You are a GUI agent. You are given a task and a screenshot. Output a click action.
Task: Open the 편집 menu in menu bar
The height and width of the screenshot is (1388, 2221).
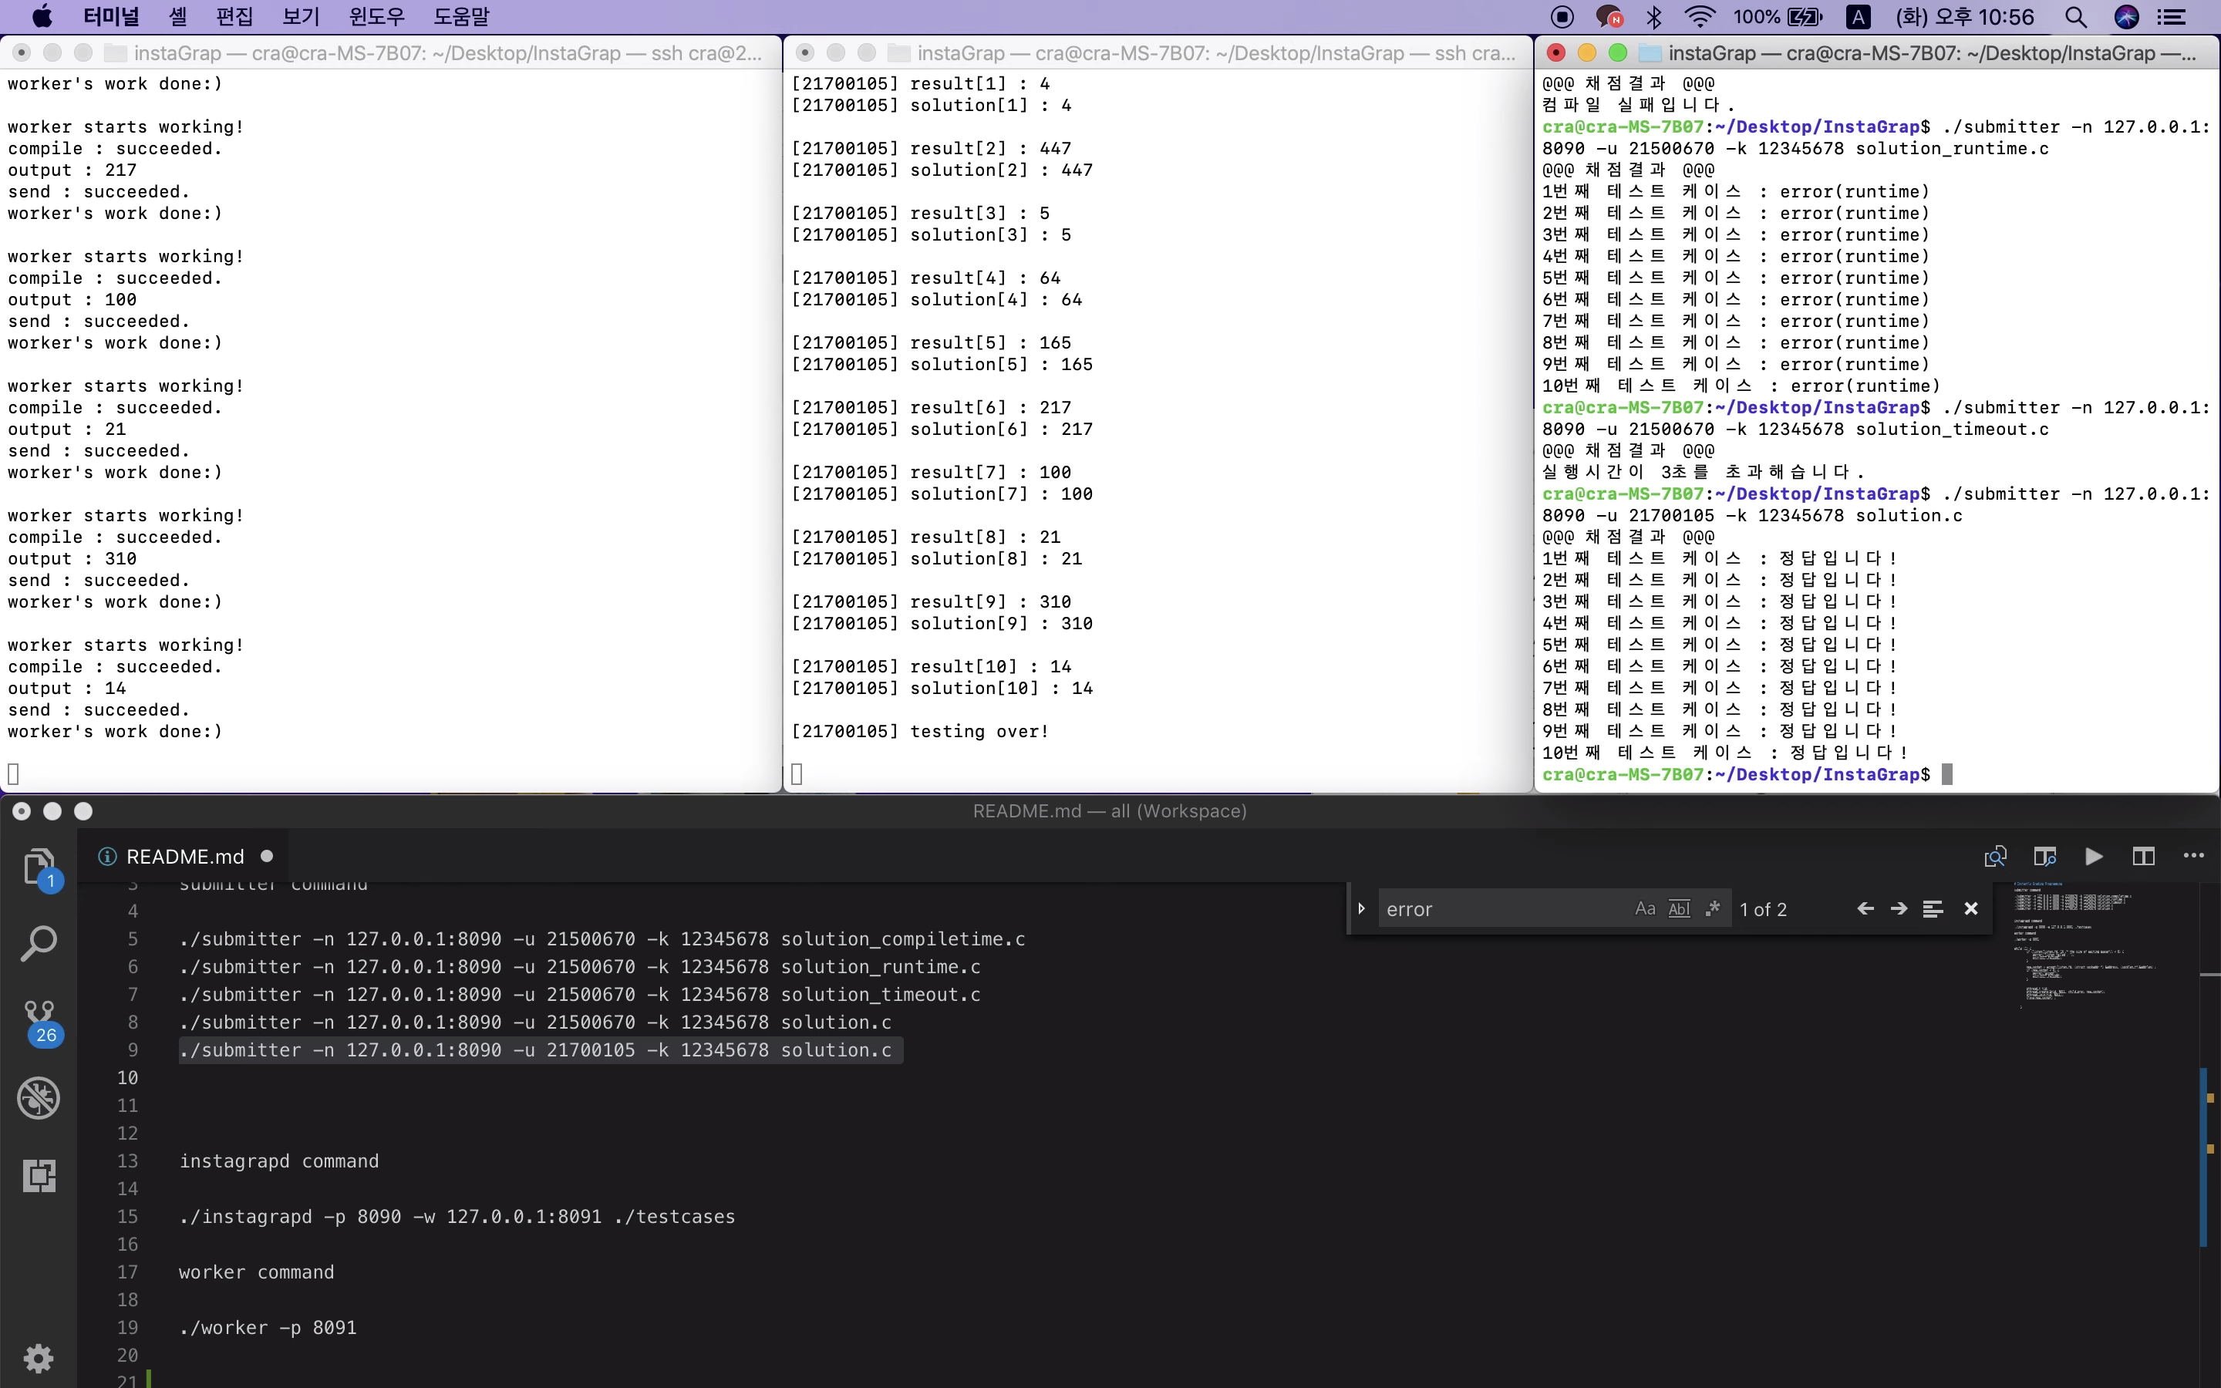(234, 16)
